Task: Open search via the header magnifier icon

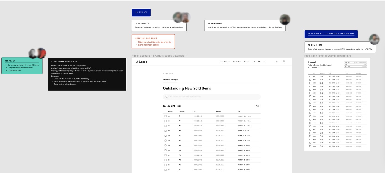Action: [x=277, y=62]
